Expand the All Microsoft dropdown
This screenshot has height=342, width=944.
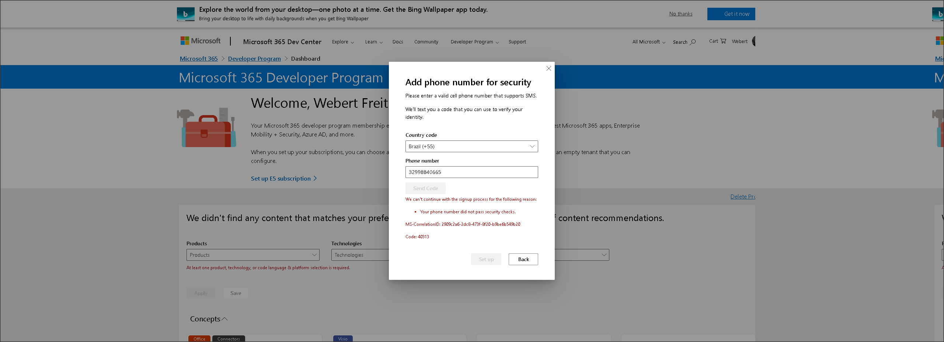pos(649,42)
